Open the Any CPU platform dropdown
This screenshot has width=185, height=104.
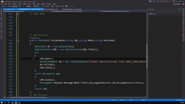[x=38, y=6]
